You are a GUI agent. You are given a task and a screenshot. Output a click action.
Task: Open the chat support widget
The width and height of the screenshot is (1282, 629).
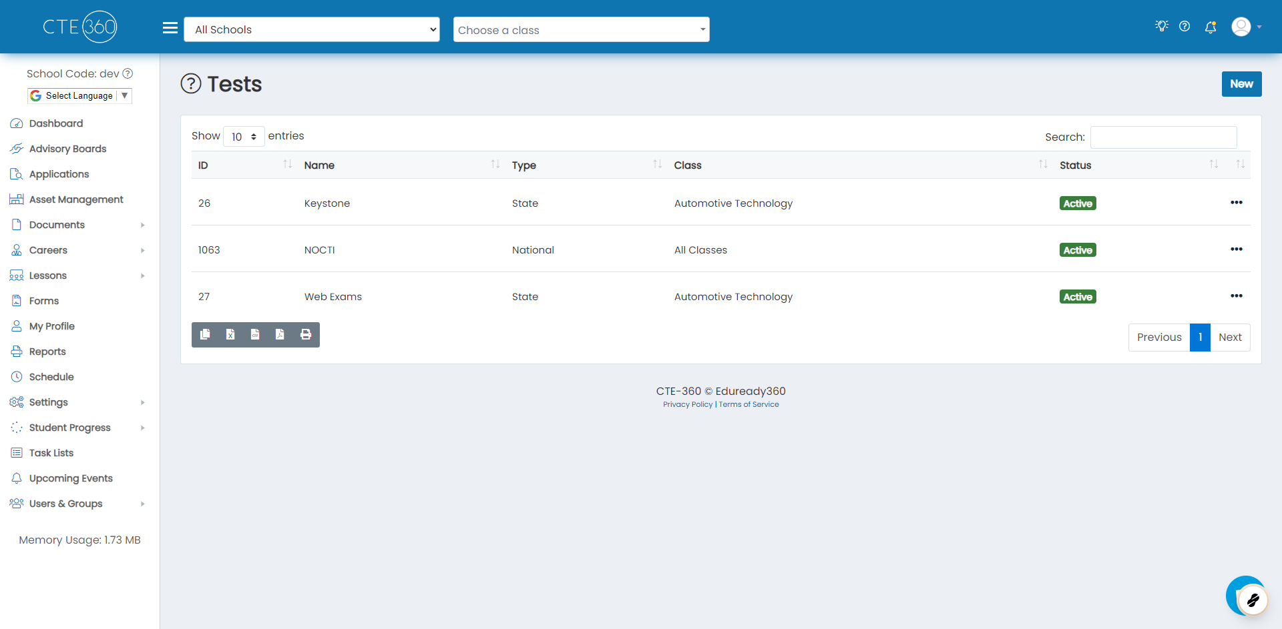[1246, 596]
